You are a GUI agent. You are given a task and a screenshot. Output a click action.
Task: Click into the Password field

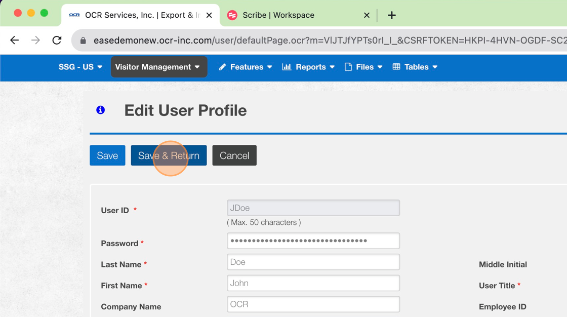click(x=313, y=241)
